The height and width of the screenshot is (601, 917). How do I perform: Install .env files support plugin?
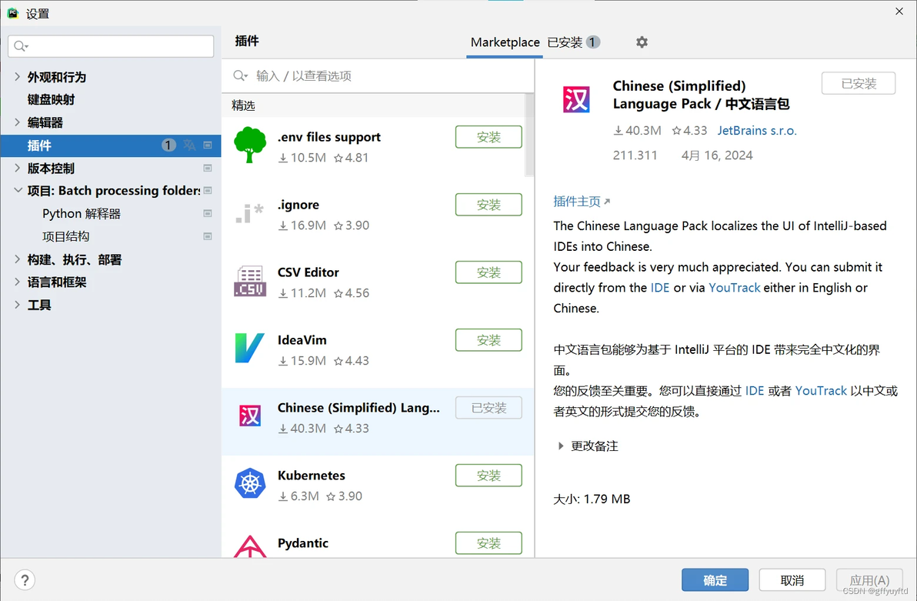pyautogui.click(x=489, y=137)
